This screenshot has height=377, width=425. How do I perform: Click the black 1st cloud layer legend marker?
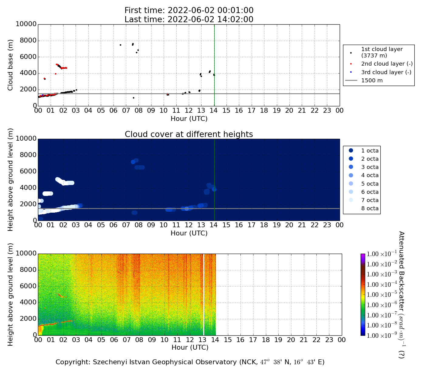pyautogui.click(x=351, y=53)
